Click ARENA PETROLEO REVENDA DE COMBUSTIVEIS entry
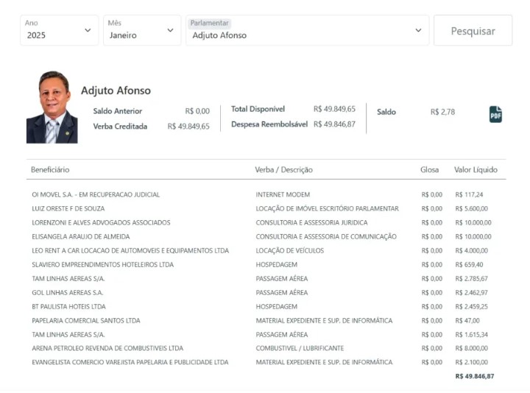Screen dimensions: 530x393 [107, 348]
